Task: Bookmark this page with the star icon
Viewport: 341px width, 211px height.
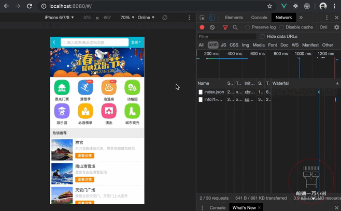Action: pyautogui.click(x=269, y=6)
